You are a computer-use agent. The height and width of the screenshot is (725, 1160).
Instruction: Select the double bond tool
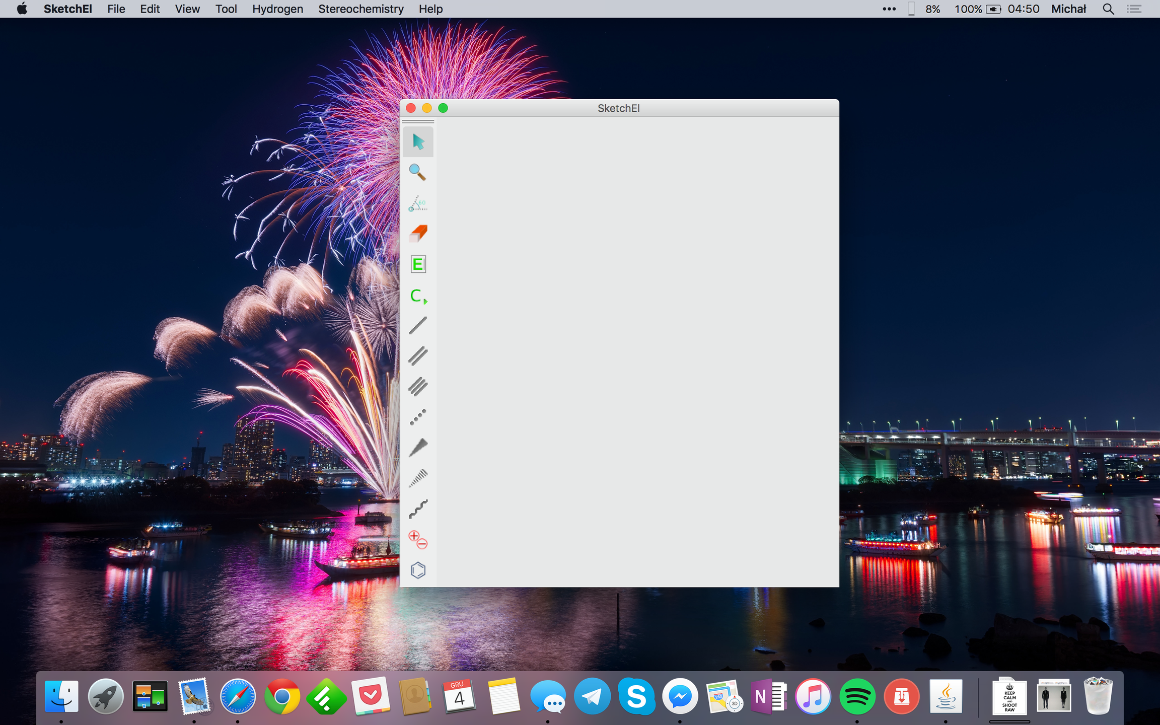(x=417, y=356)
